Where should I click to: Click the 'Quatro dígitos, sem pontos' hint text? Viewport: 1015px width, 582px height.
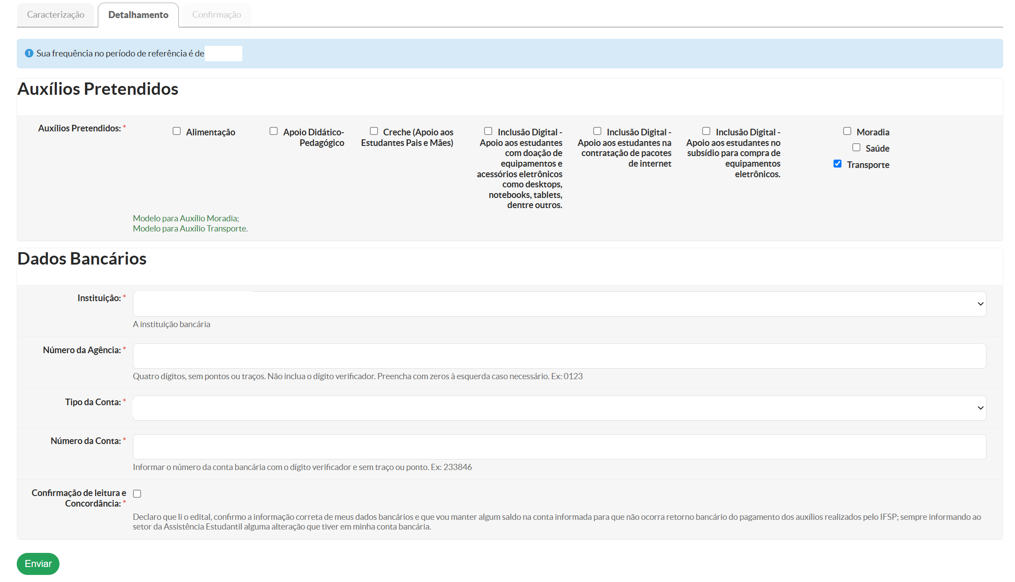click(x=358, y=376)
